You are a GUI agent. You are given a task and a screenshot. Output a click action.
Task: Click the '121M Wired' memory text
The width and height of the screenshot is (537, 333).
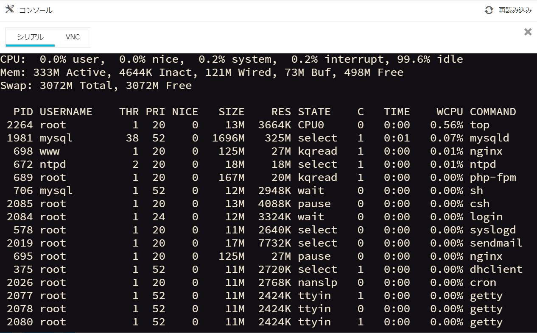(x=238, y=72)
